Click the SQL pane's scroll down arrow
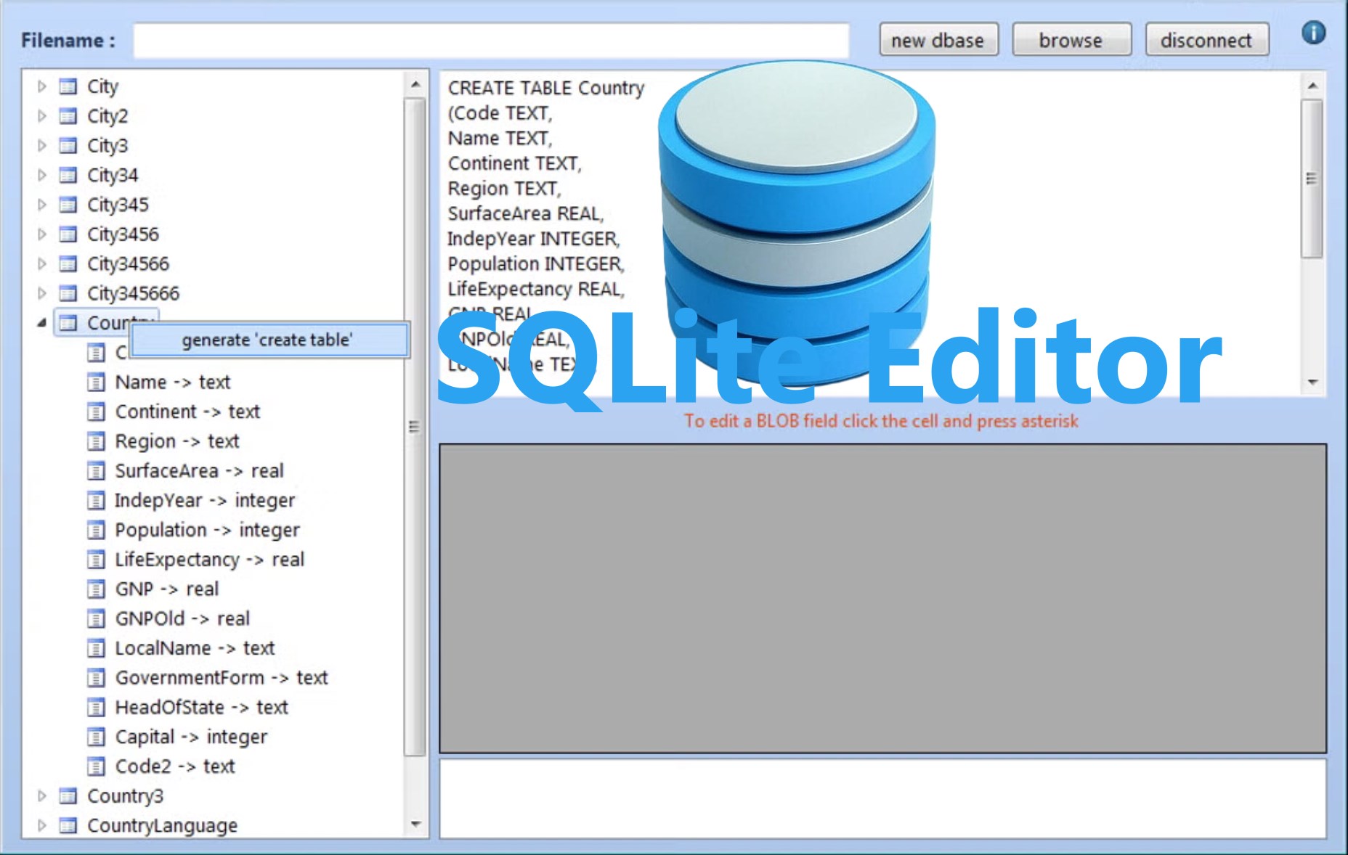The image size is (1348, 855). coord(1312,382)
